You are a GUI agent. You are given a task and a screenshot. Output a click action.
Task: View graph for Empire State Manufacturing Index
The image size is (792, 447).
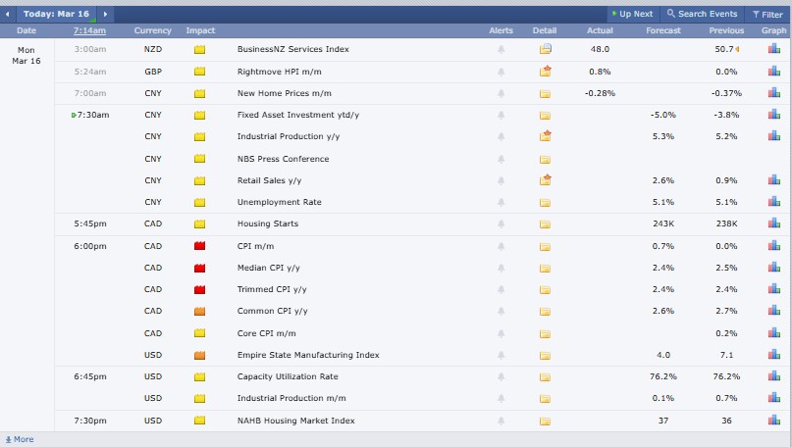pyautogui.click(x=773, y=355)
